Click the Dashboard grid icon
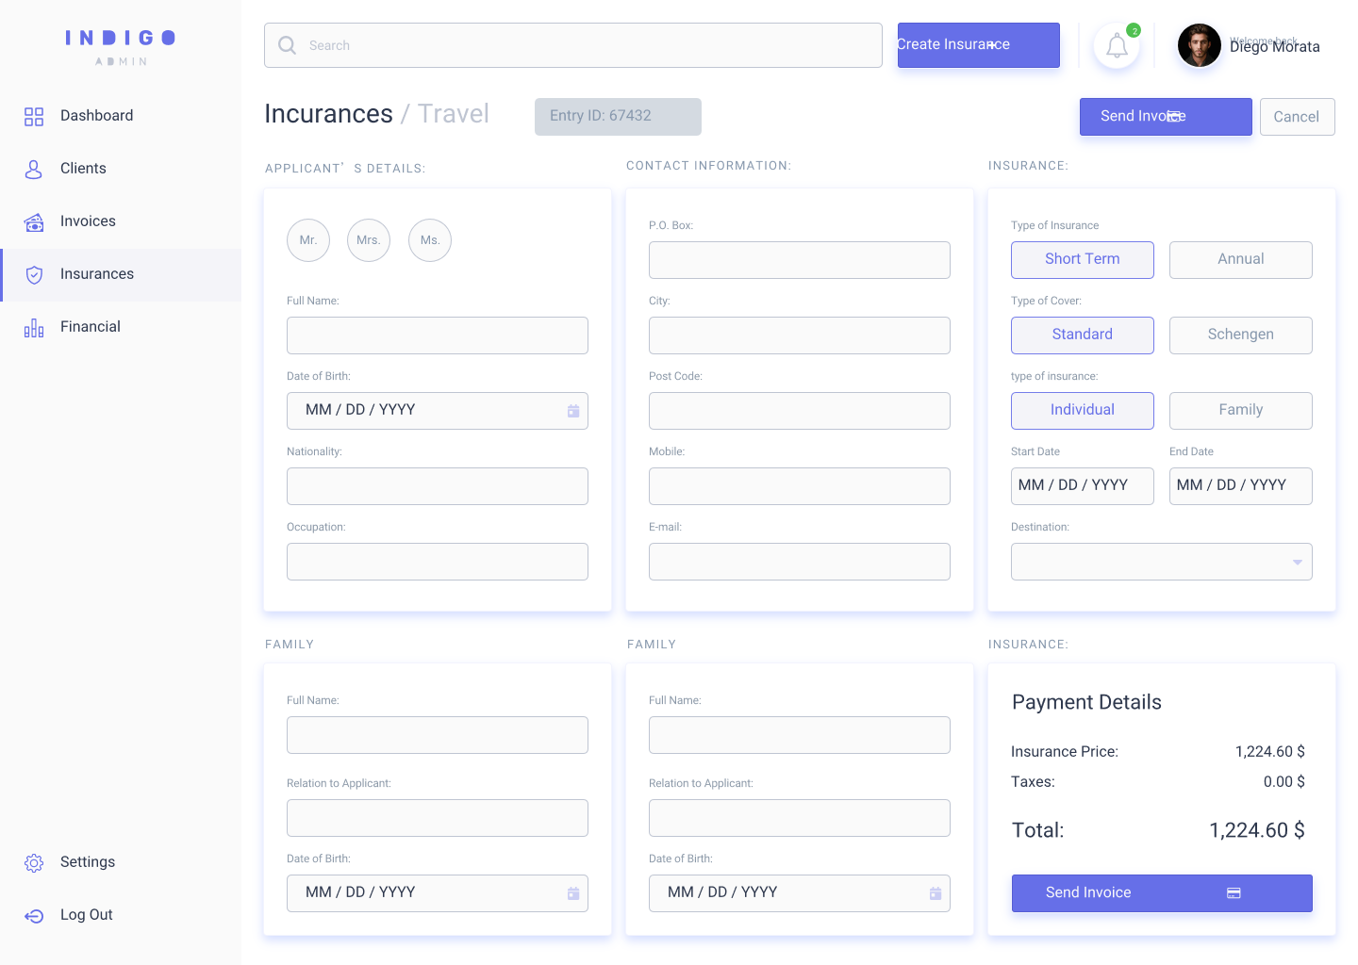 pyautogui.click(x=34, y=117)
